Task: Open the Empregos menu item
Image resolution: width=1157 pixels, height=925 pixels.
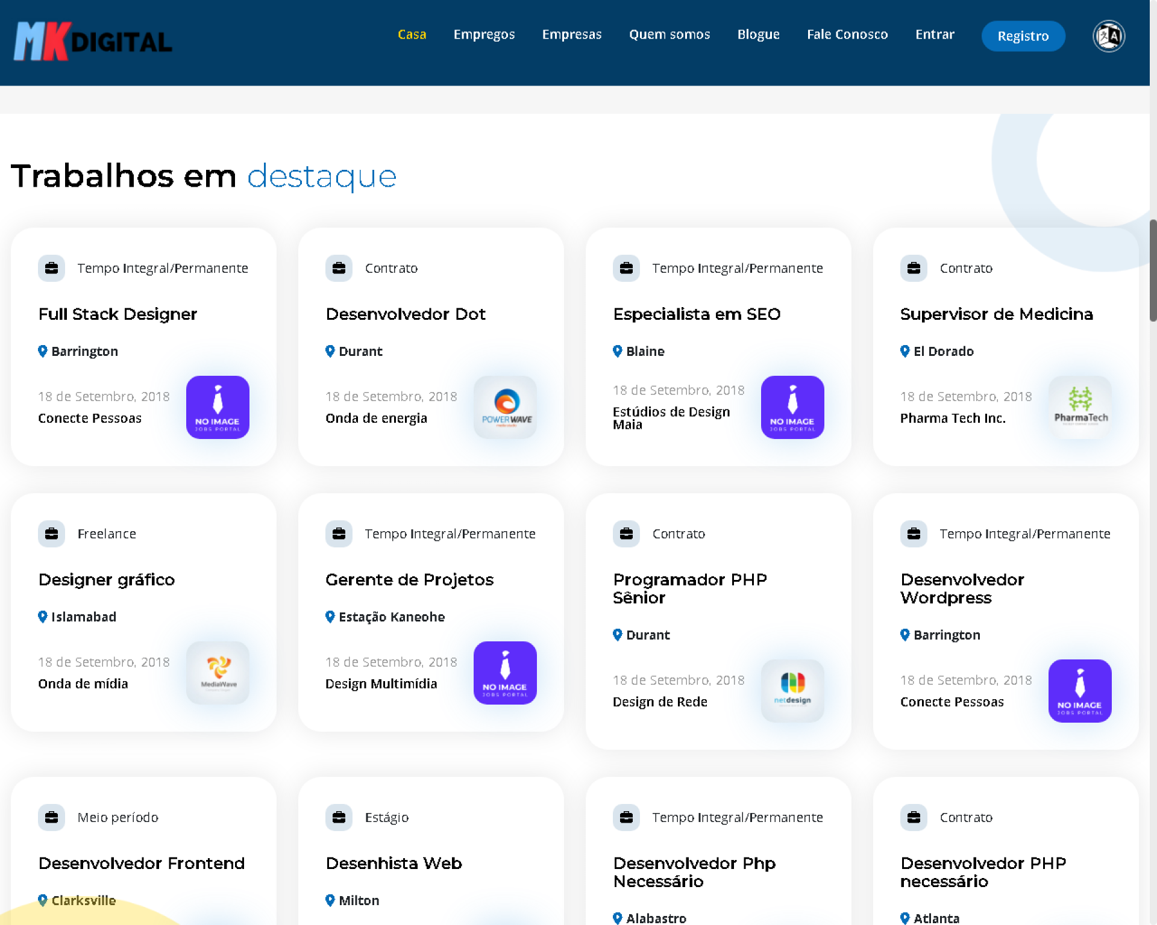Action: [x=484, y=34]
